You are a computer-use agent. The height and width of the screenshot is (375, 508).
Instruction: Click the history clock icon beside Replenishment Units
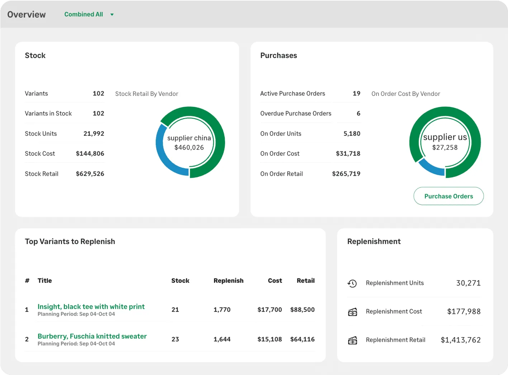[x=352, y=283]
